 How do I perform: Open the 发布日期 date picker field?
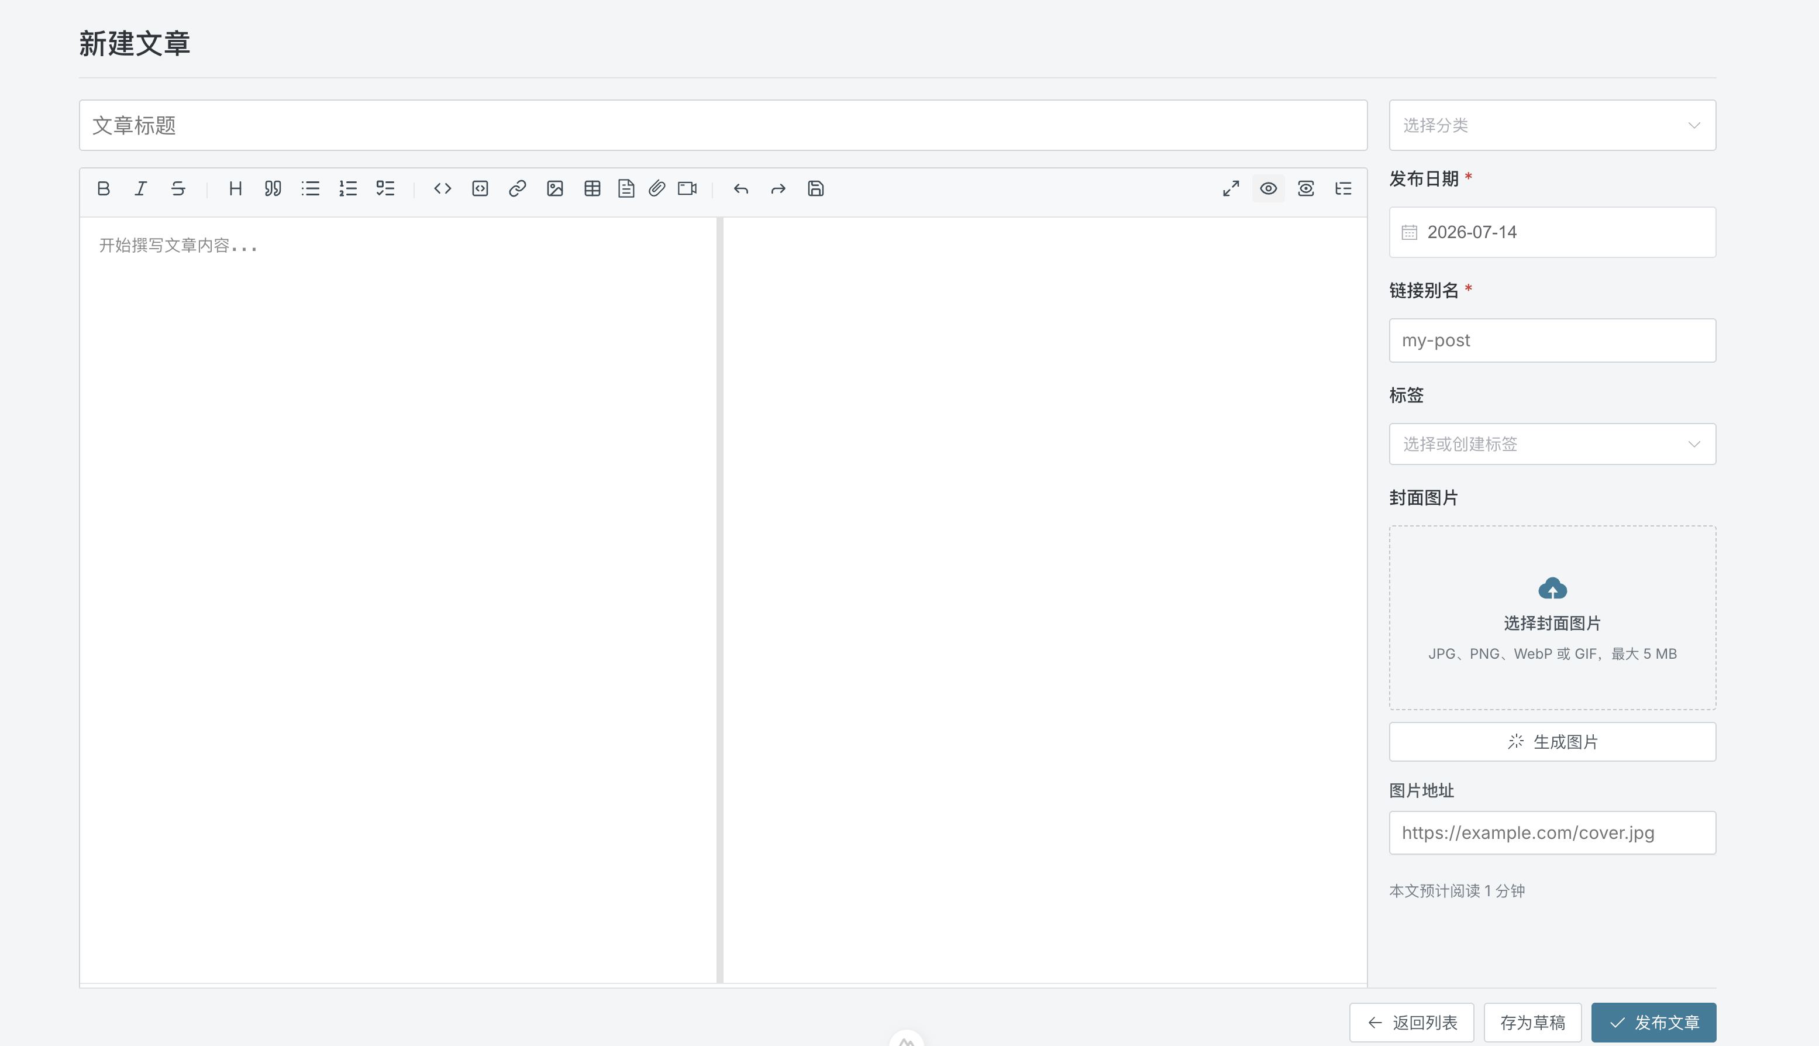tap(1552, 232)
